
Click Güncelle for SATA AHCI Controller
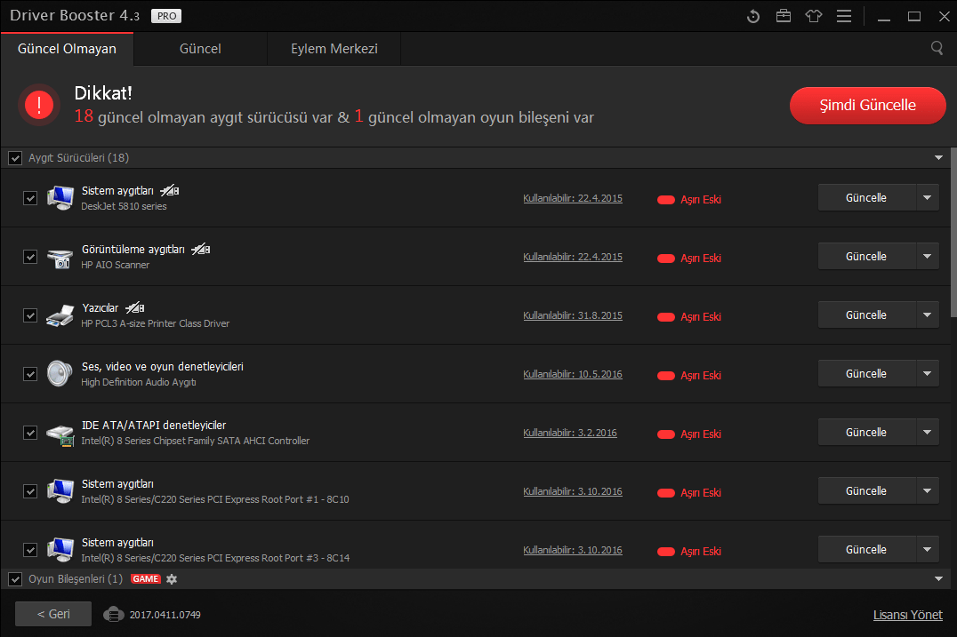866,432
